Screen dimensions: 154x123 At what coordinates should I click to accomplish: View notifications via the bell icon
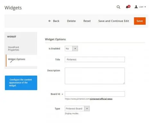click(128, 7)
